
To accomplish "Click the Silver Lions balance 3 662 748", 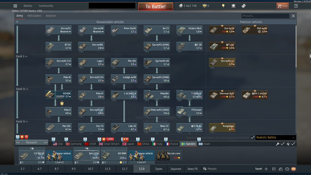I will pyautogui.click(x=188, y=6).
